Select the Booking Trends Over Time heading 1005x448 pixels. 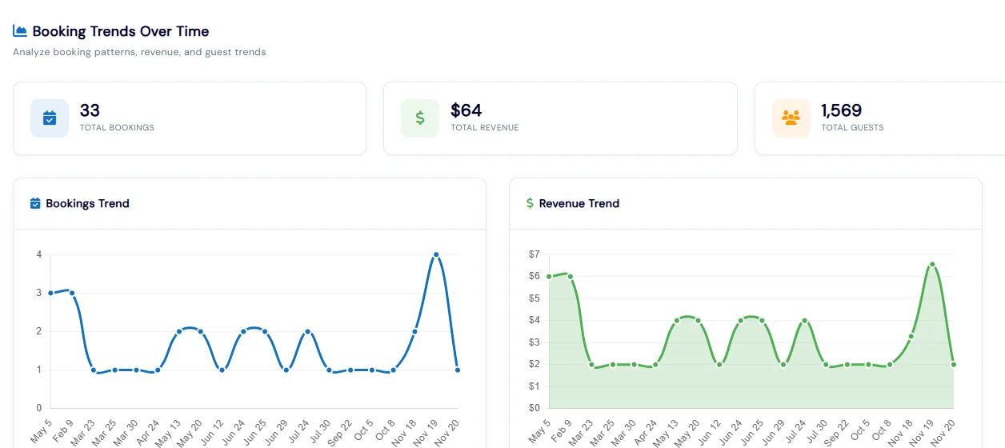click(x=121, y=31)
